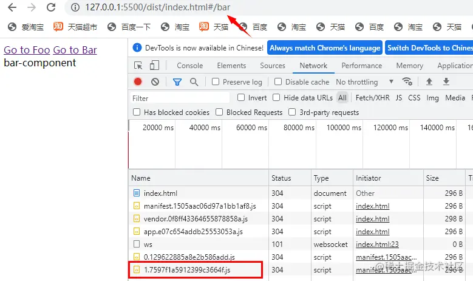Filter requests by Media type

(x=455, y=98)
